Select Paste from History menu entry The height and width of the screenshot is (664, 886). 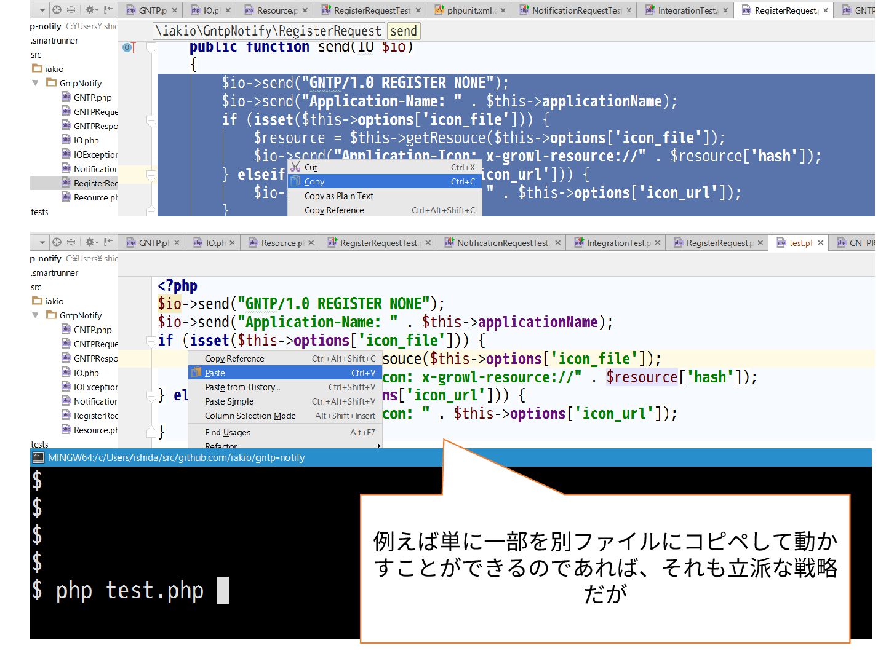tap(285, 387)
